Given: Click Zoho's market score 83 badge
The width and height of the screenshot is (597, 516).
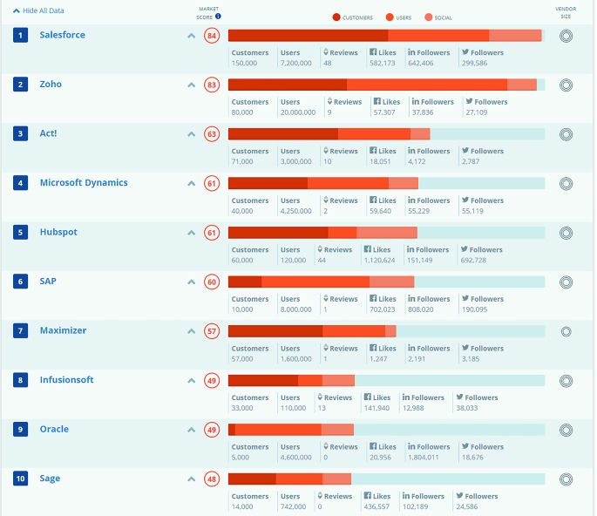Looking at the screenshot, I should (212, 85).
